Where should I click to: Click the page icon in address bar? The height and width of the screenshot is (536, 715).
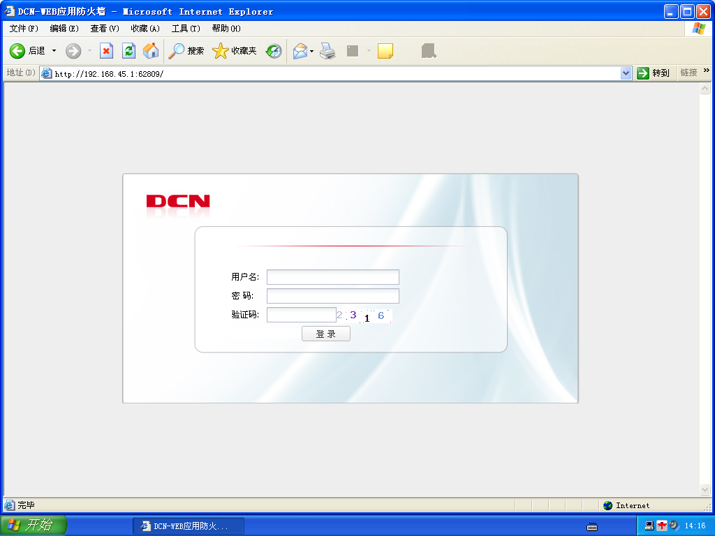tap(47, 73)
